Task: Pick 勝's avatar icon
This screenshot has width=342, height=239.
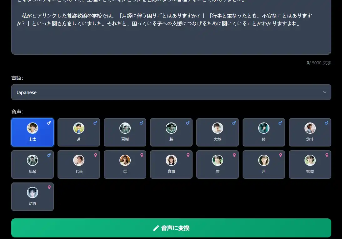Action: click(171, 128)
